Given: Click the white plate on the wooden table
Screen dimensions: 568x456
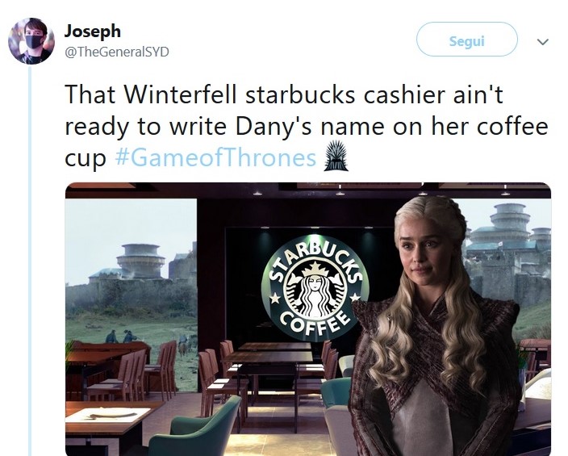Looking at the screenshot, I should click(x=113, y=413).
